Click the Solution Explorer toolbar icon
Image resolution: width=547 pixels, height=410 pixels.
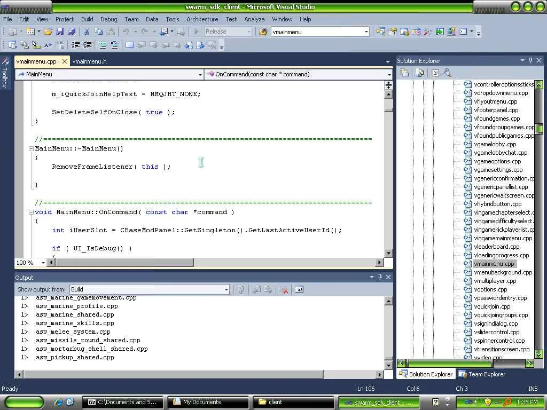click(380, 31)
